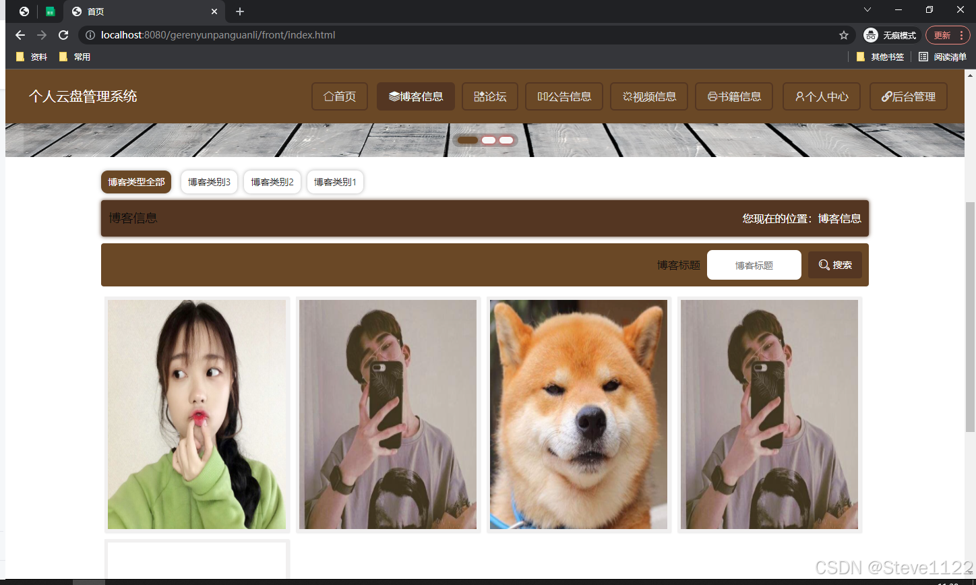Select the 博客类别2 filter button
The image size is (976, 585).
272,181
